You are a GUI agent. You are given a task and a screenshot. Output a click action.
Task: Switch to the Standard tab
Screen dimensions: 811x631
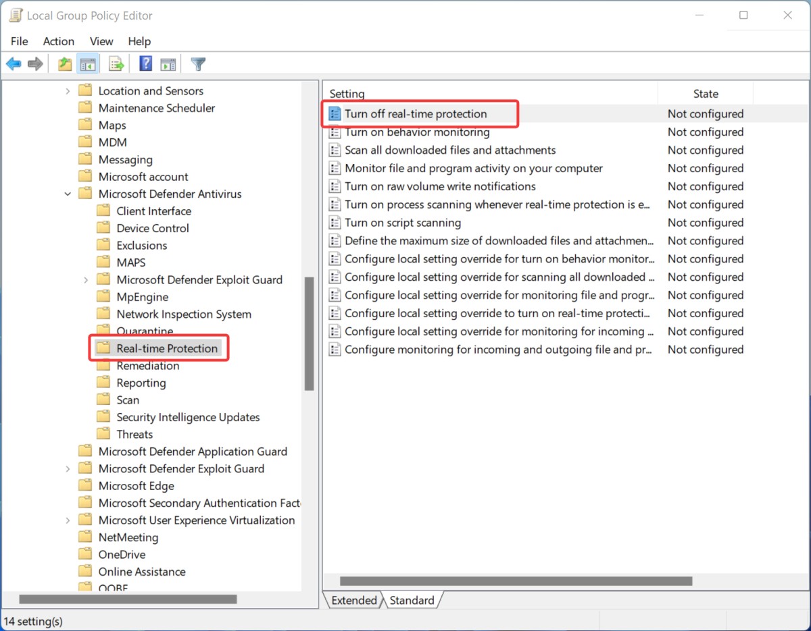click(x=412, y=600)
